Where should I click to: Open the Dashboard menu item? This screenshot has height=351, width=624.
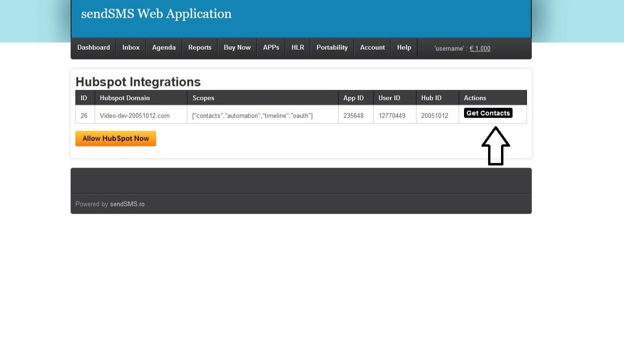[x=94, y=48]
